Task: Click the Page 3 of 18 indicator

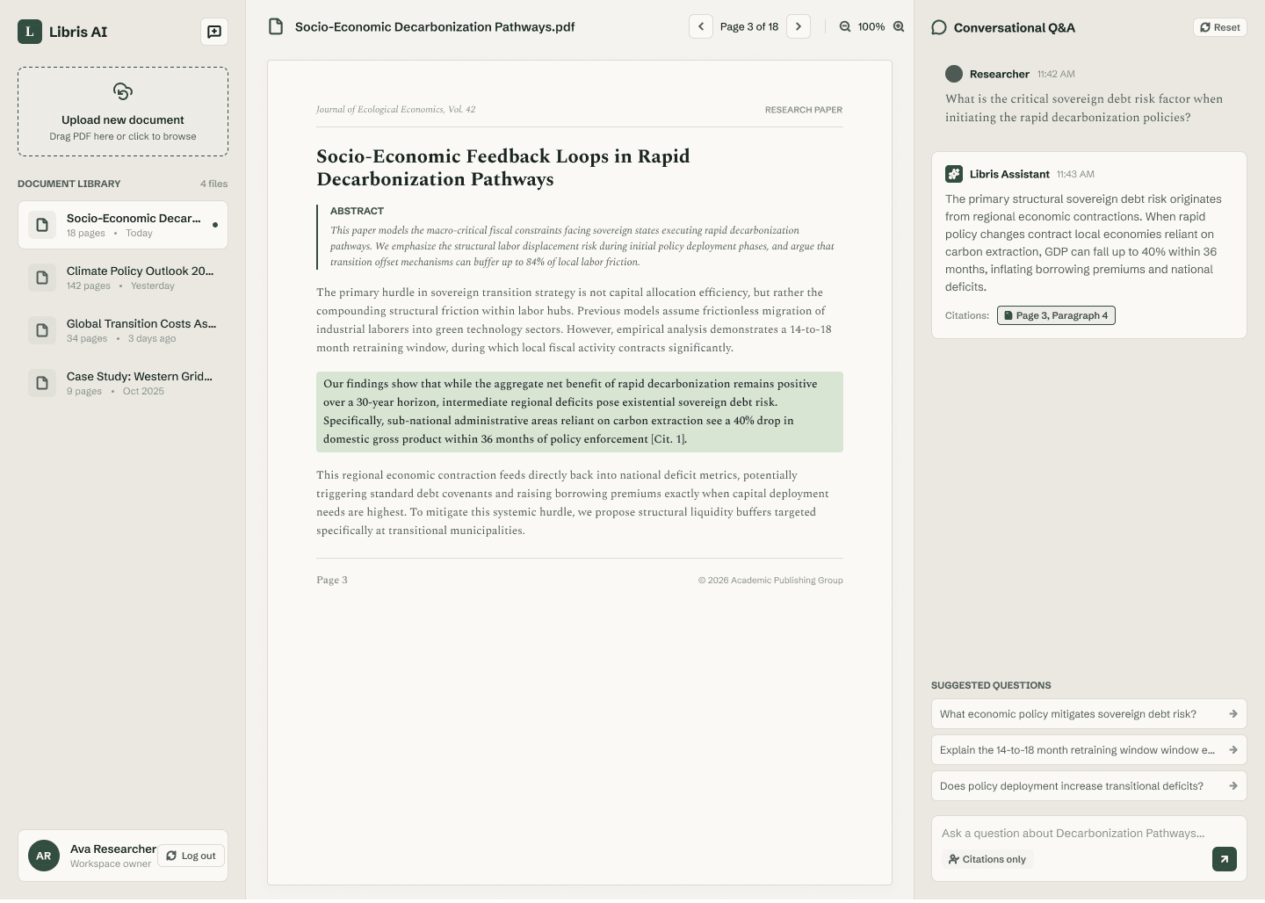Action: click(x=749, y=26)
